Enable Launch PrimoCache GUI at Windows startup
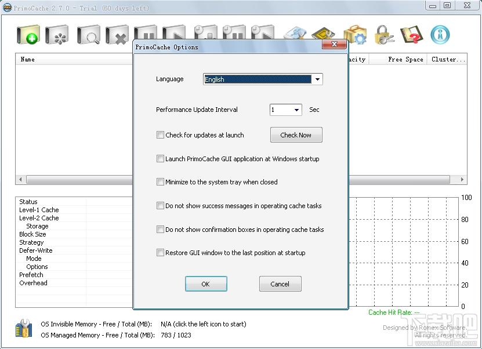 point(160,158)
